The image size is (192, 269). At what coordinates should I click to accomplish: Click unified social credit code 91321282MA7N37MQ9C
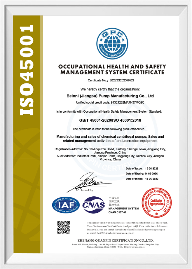pyautogui.click(x=127, y=102)
